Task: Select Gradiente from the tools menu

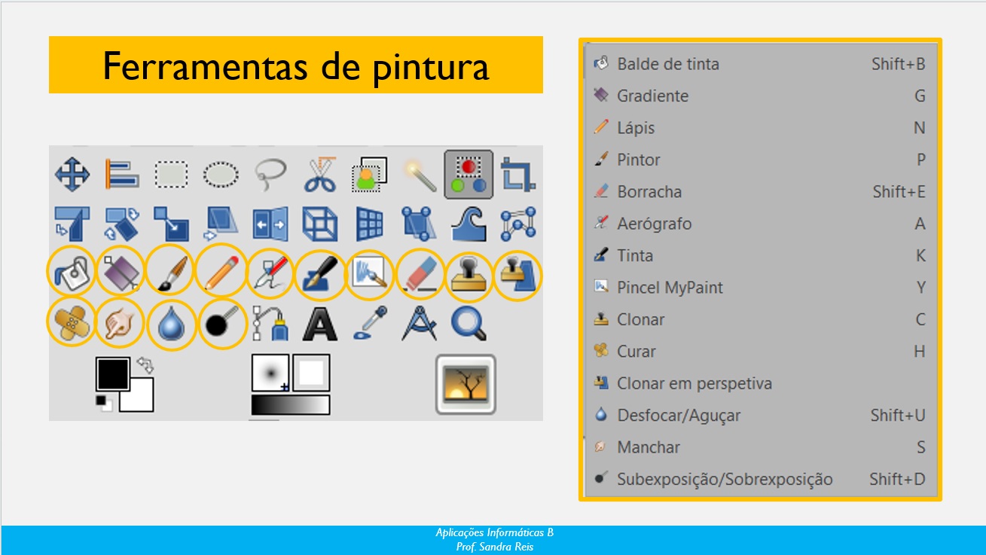Action: [652, 96]
